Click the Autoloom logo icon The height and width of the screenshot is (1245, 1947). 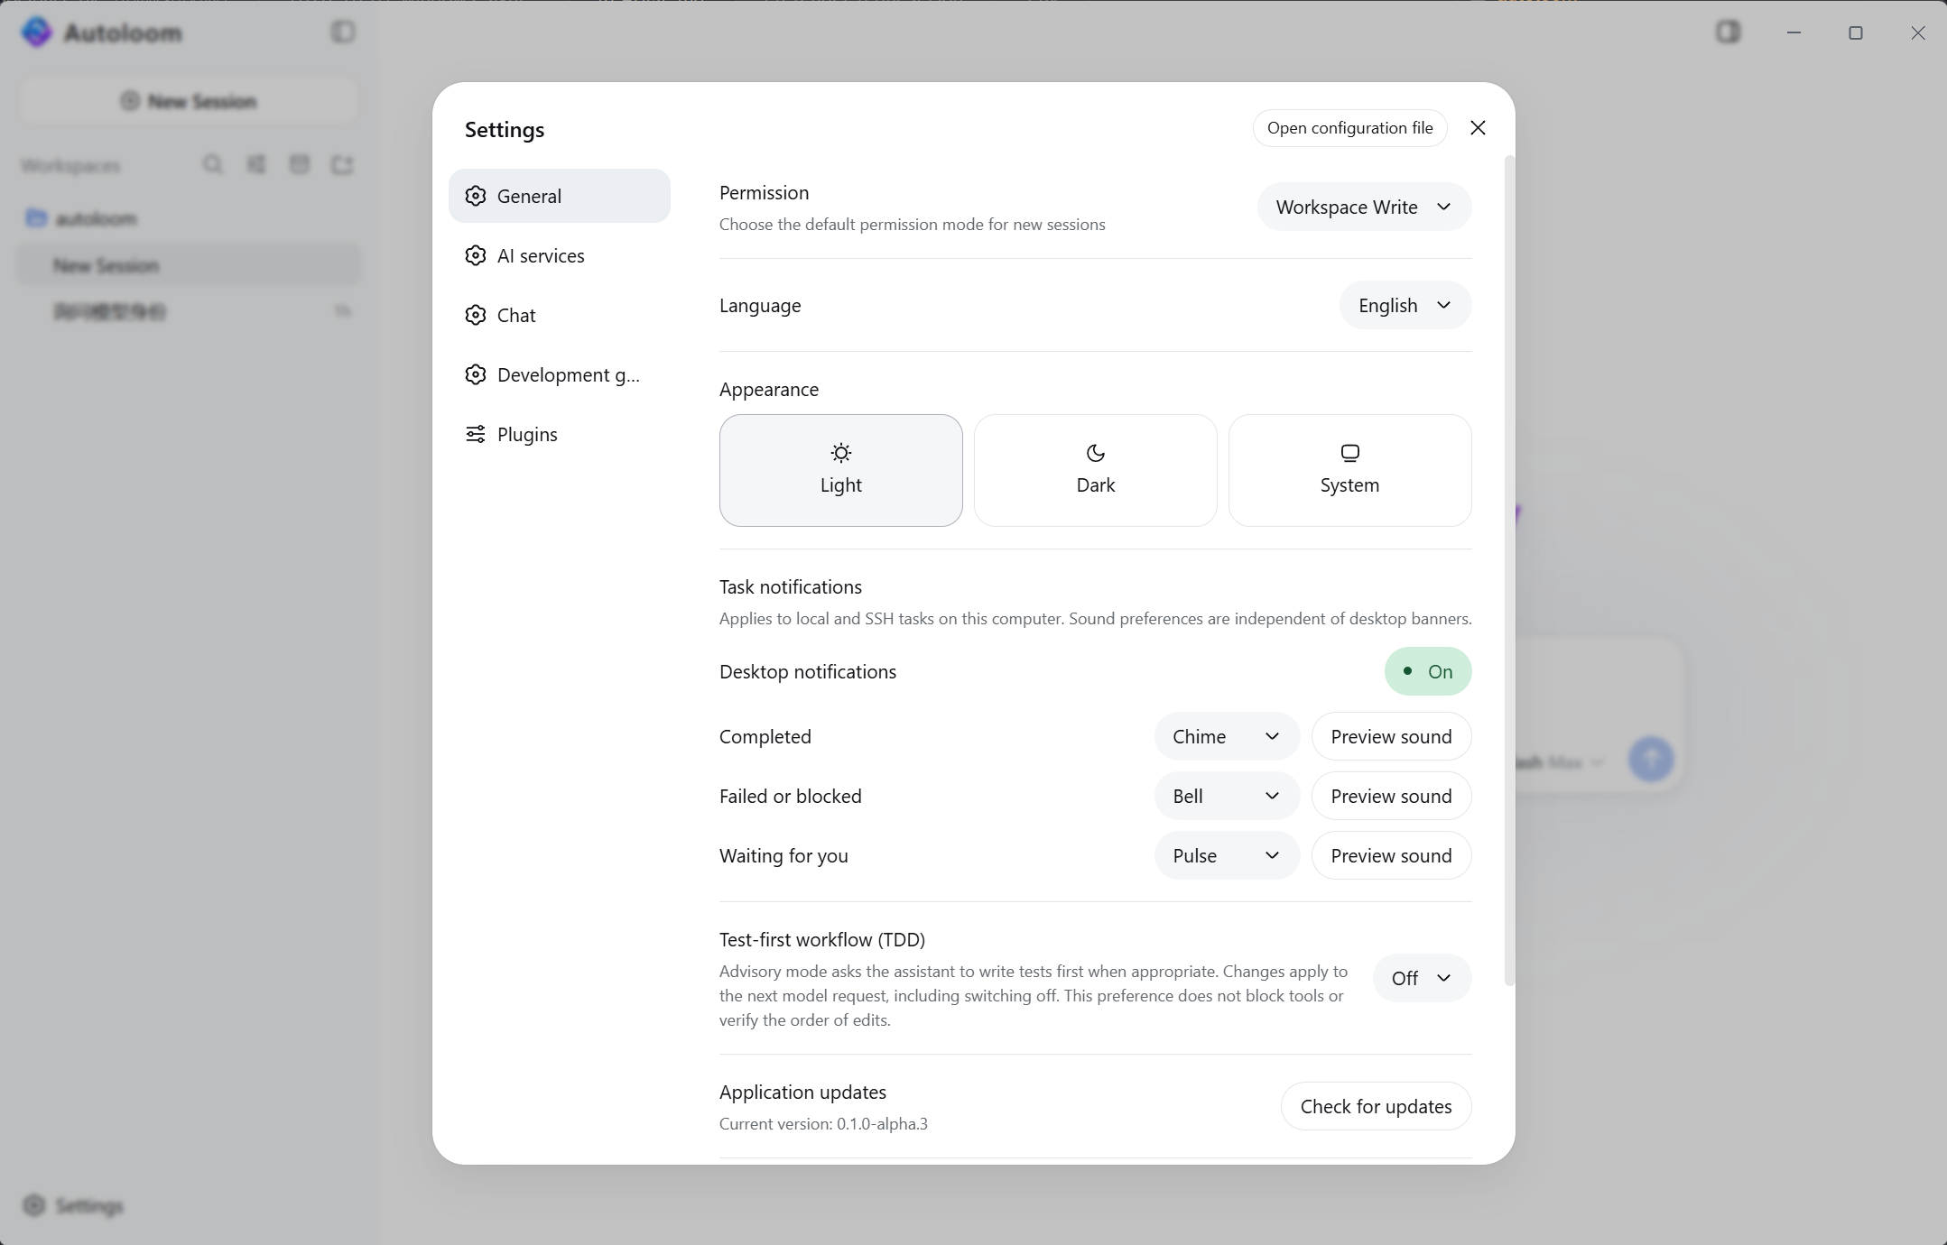(x=37, y=32)
